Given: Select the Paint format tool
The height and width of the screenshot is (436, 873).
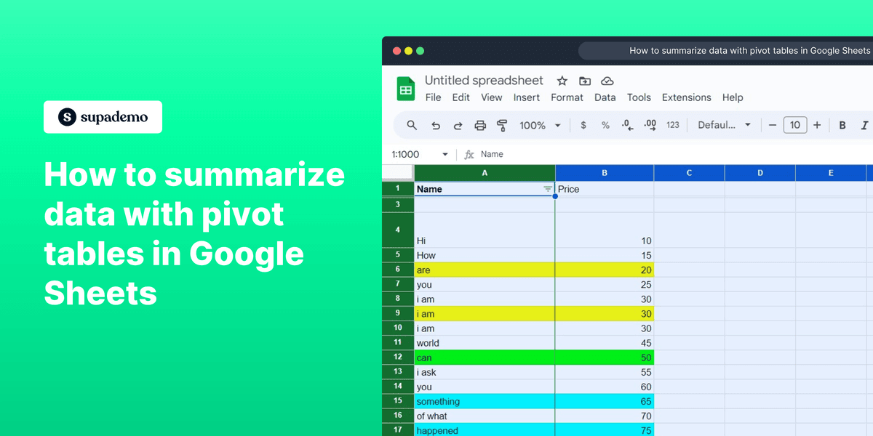Looking at the screenshot, I should pyautogui.click(x=503, y=125).
